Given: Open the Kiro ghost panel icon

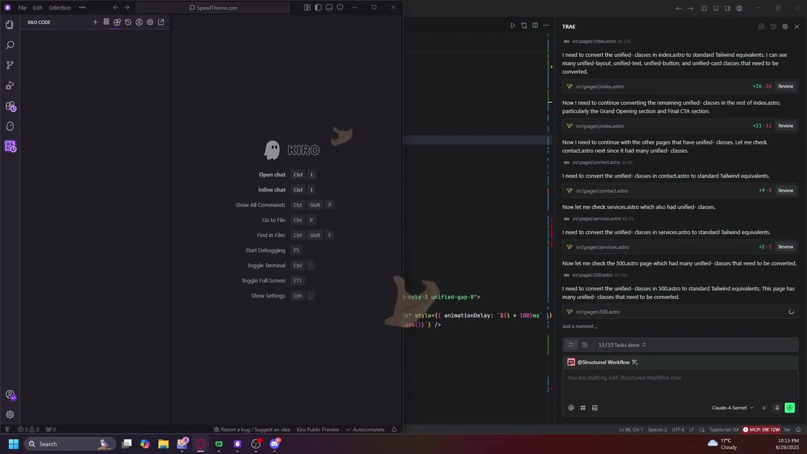Looking at the screenshot, I should [x=9, y=126].
